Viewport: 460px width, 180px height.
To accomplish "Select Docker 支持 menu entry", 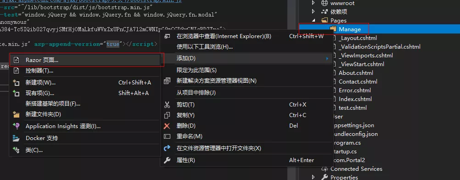I will pyautogui.click(x=85, y=138).
